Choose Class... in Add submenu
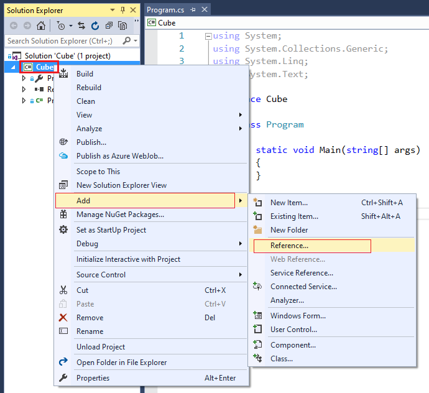The image size is (429, 393). click(332, 359)
